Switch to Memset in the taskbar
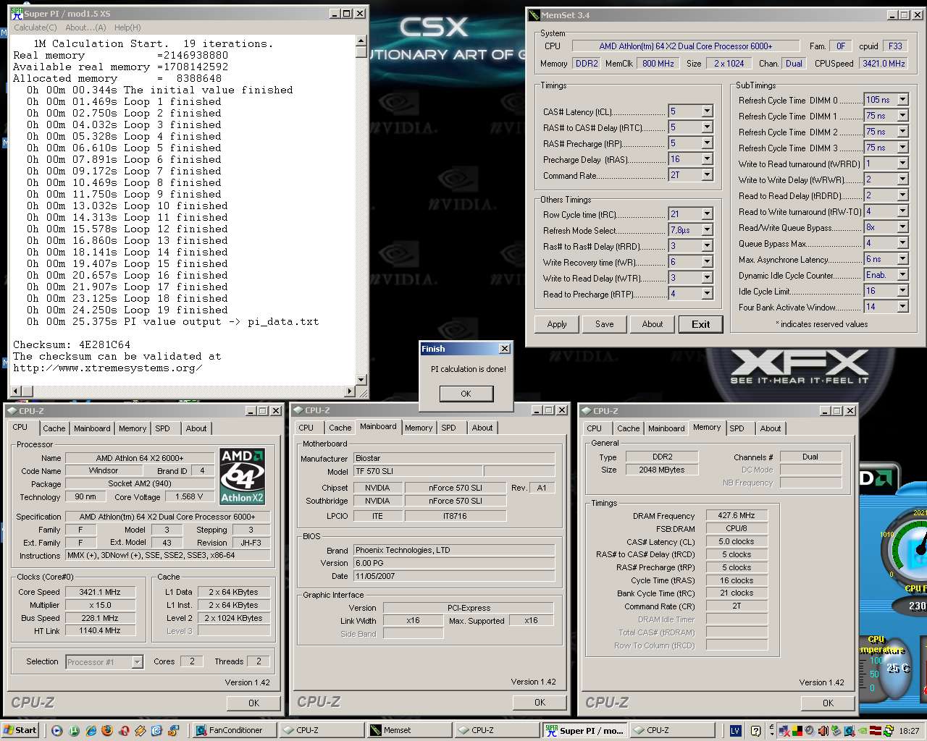 coord(408,730)
